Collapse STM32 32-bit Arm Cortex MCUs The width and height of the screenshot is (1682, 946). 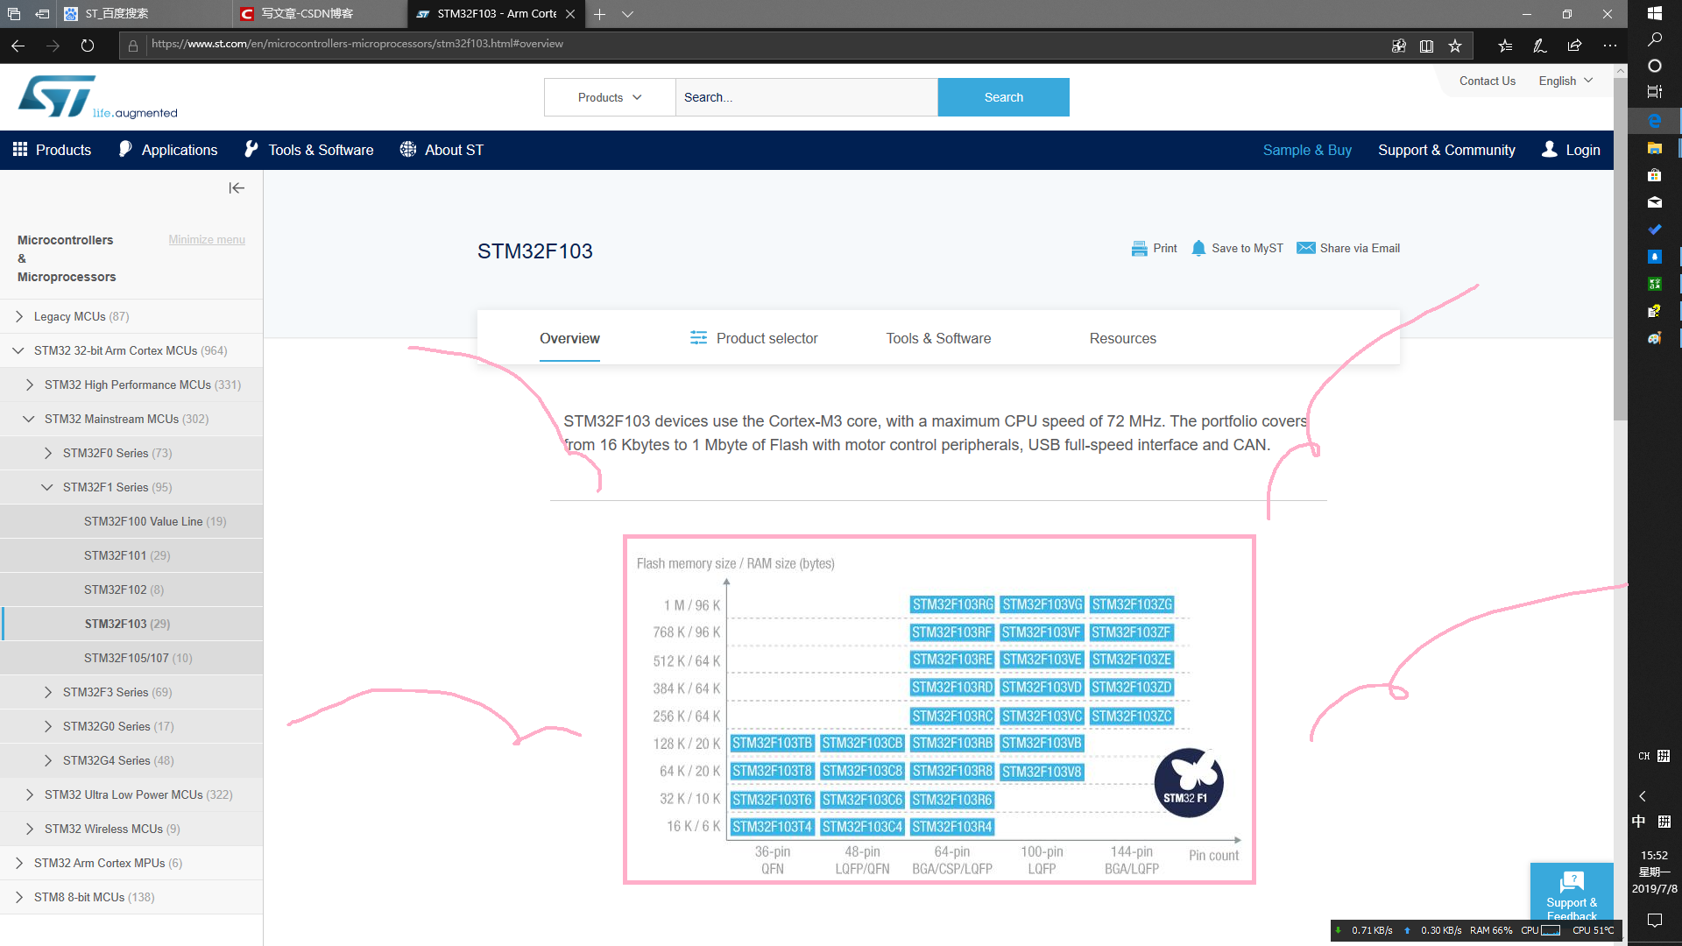18,350
